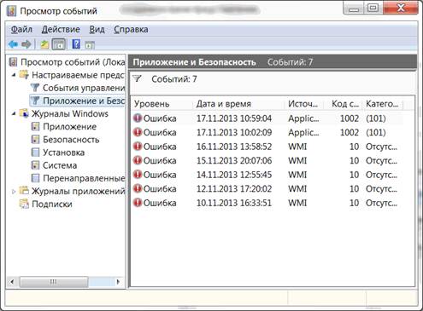Click error icon for 17.11.2013 10:59:04 event
Image resolution: width=423 pixels, height=311 pixels.
coord(138,118)
